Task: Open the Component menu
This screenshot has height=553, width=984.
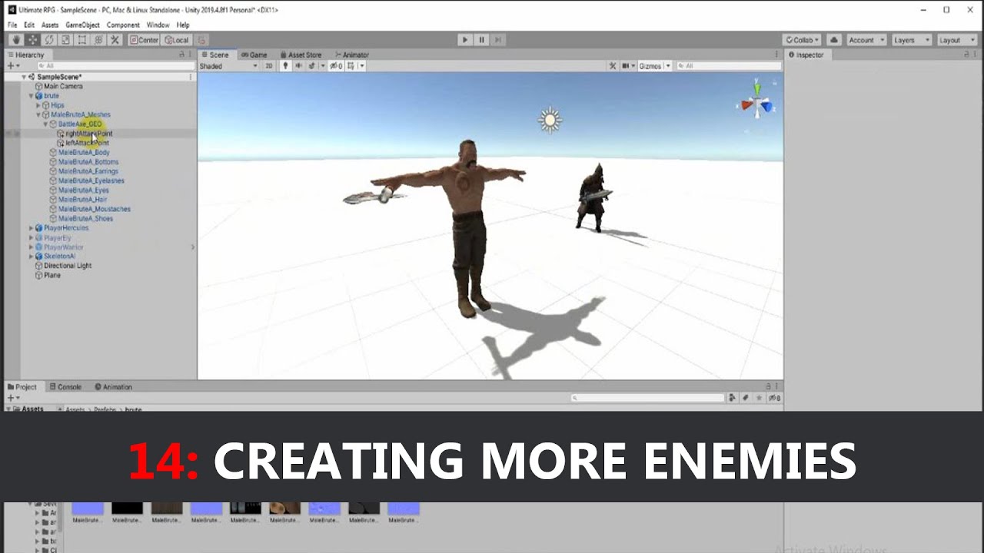Action: 123,25
